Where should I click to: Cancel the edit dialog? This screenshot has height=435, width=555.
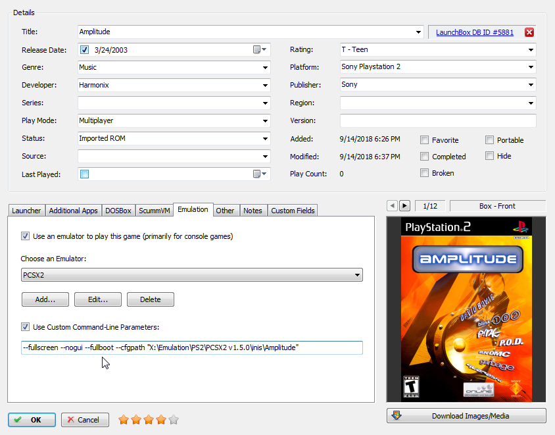pyautogui.click(x=85, y=420)
